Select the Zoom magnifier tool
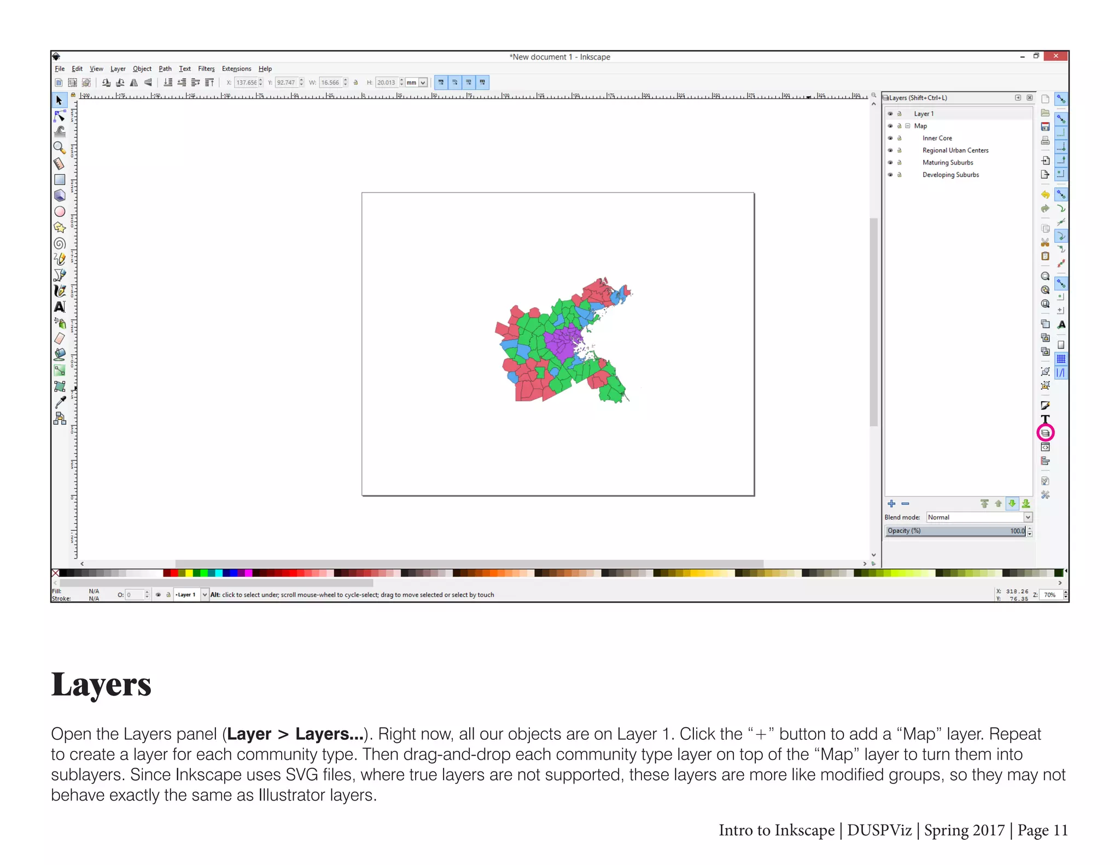 tap(59, 148)
